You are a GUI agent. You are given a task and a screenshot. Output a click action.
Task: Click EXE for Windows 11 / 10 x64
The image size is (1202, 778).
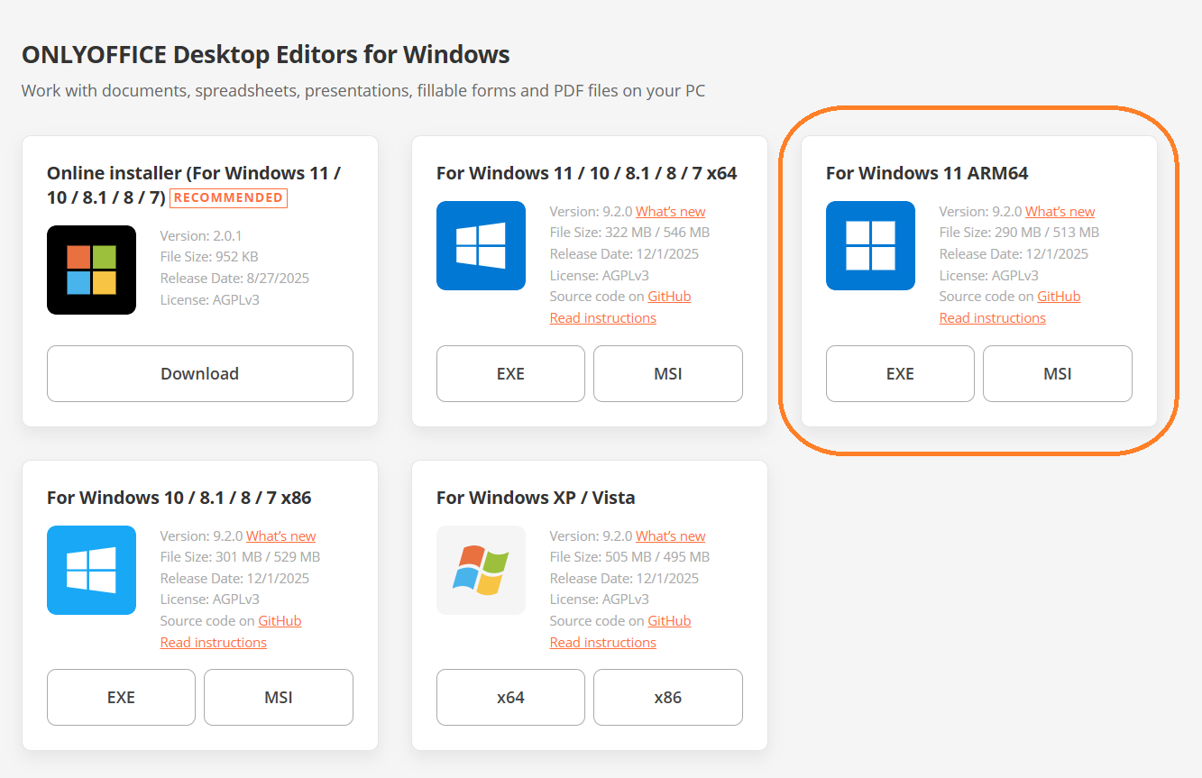click(x=510, y=373)
